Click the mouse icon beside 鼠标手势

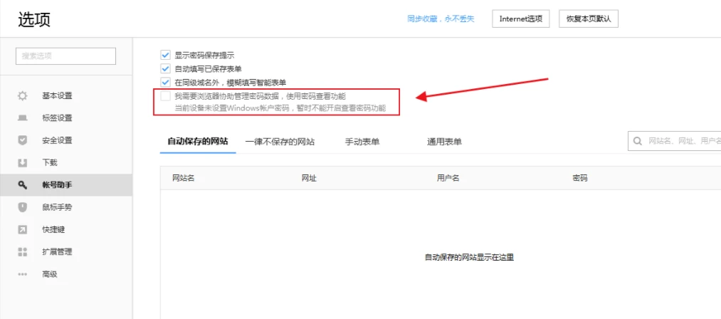pyautogui.click(x=23, y=207)
